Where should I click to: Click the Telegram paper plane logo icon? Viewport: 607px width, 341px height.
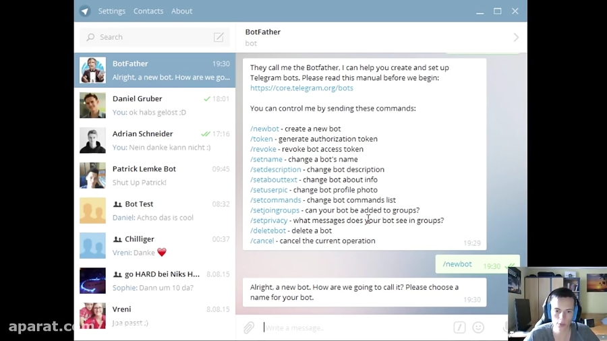(85, 11)
